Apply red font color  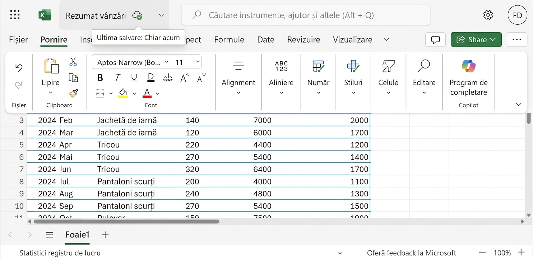(147, 94)
